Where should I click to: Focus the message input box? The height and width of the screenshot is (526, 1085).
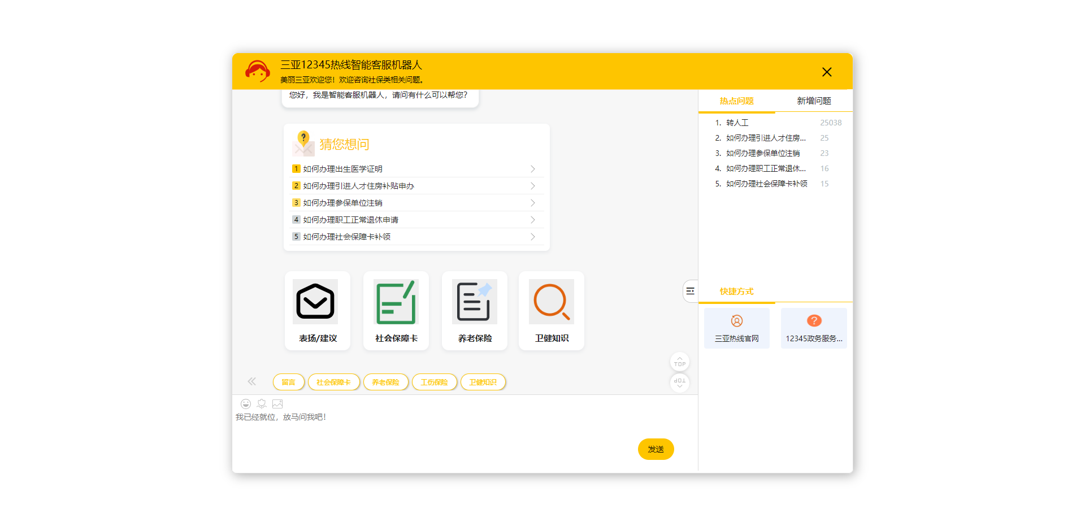point(435,424)
